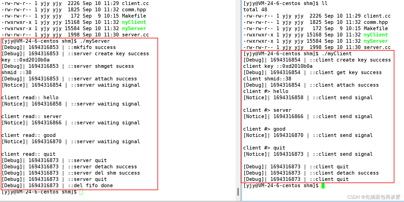404x202 pixels.
Task: Click the 'shmid ::38' line in left terminal
Action: pos(16,73)
